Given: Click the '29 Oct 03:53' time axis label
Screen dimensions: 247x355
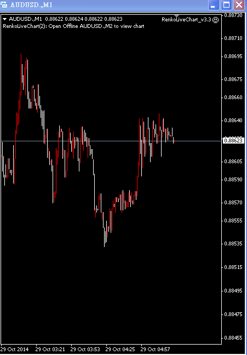Looking at the screenshot, I should [85, 350].
